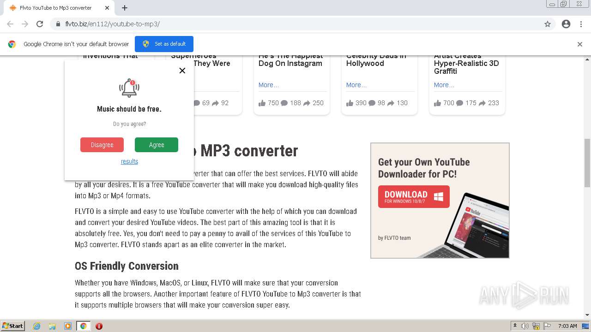Open the poll results link
The image size is (591, 332).
[129, 161]
